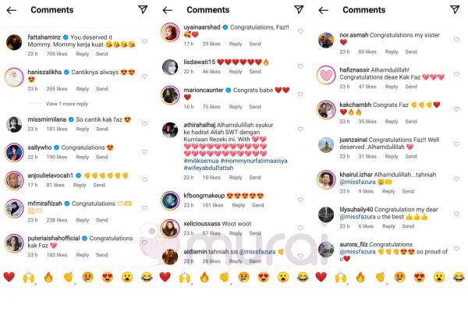
Task: Insert fire emoji in the leftmost quick emoji bar
Action: 48,277
